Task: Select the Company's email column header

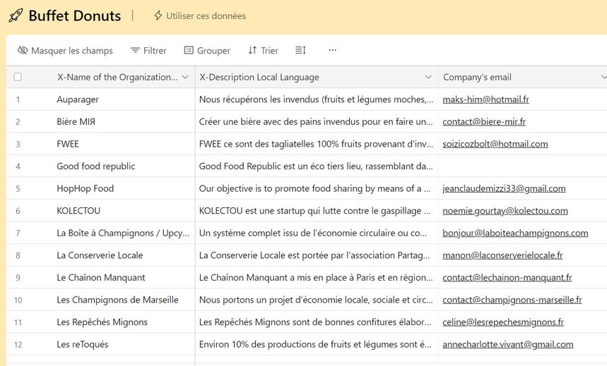Action: (523, 77)
